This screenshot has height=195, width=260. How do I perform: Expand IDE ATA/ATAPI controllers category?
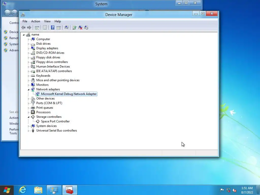[x=28, y=71]
